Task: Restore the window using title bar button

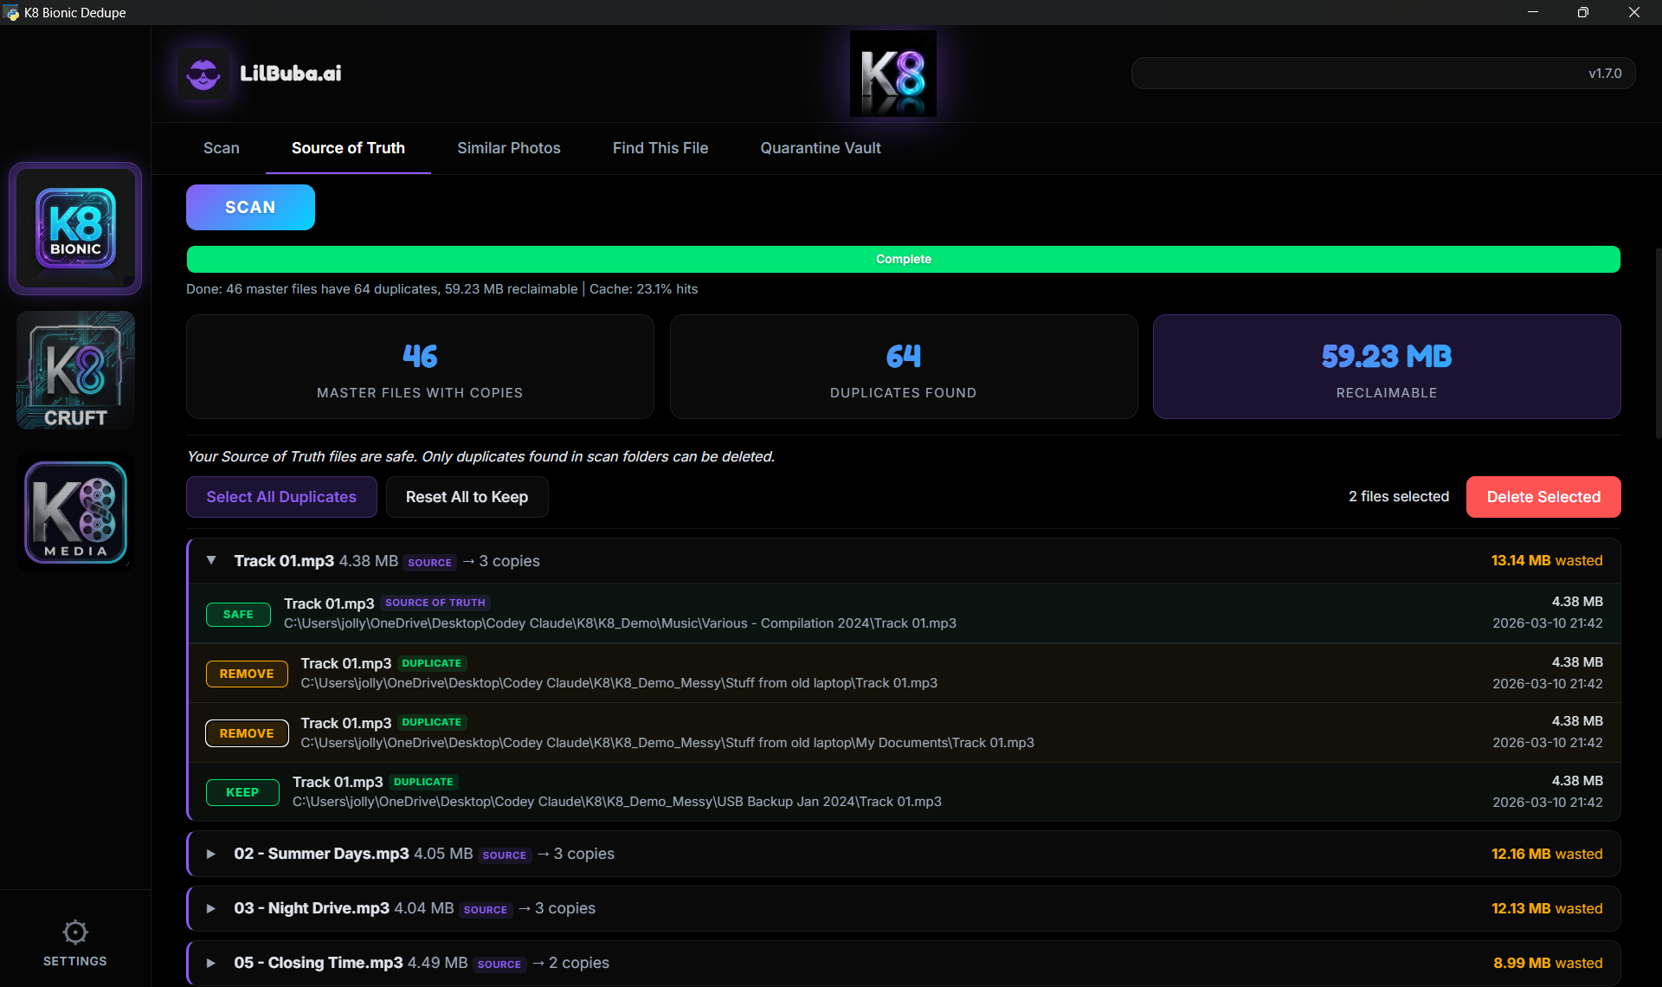Action: 1582,12
